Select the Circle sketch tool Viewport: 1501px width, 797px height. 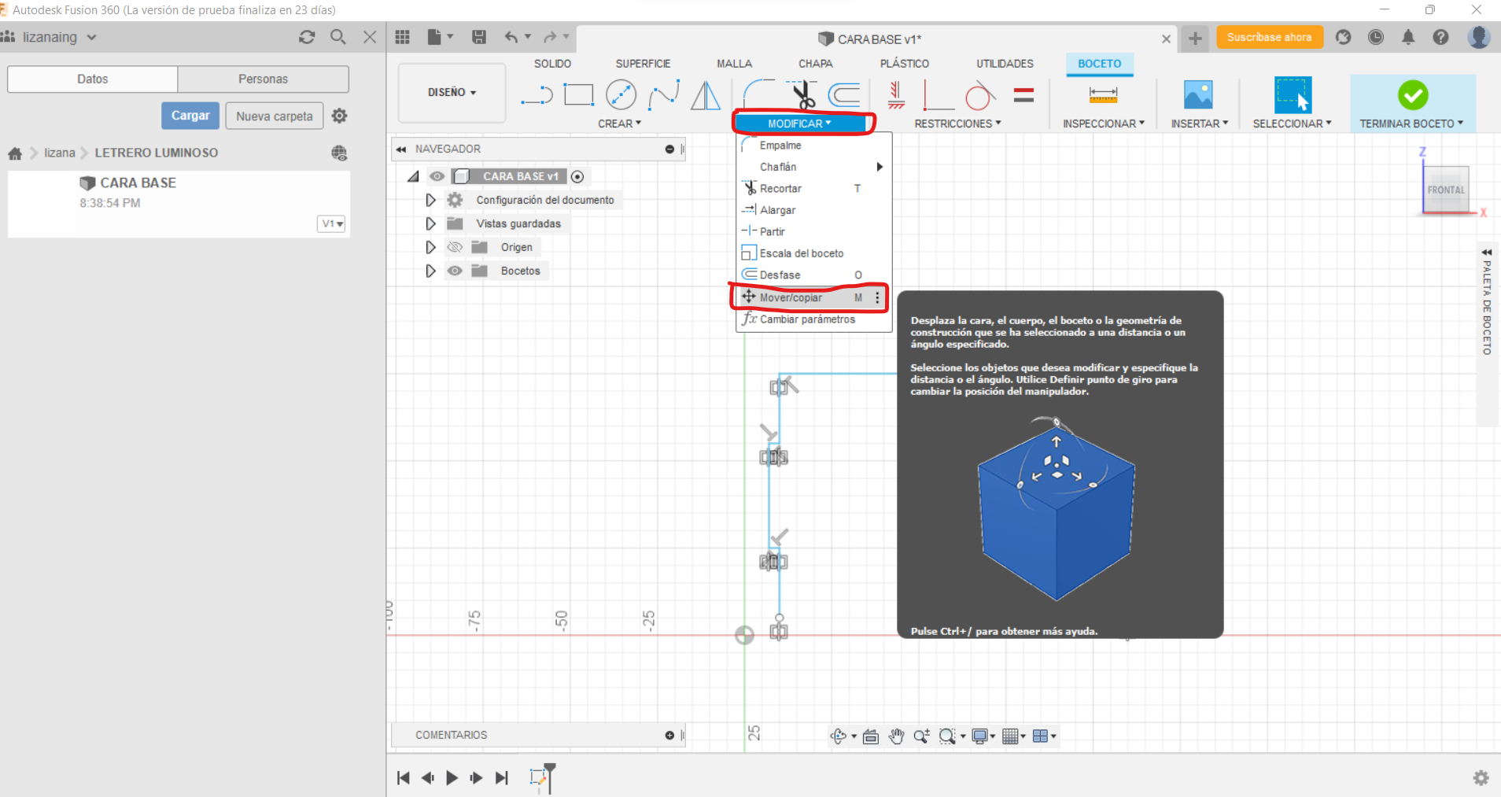[x=621, y=95]
